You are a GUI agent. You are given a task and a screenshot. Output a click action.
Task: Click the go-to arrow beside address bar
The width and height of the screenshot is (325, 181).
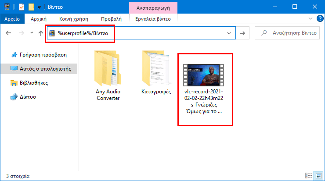coord(242,33)
